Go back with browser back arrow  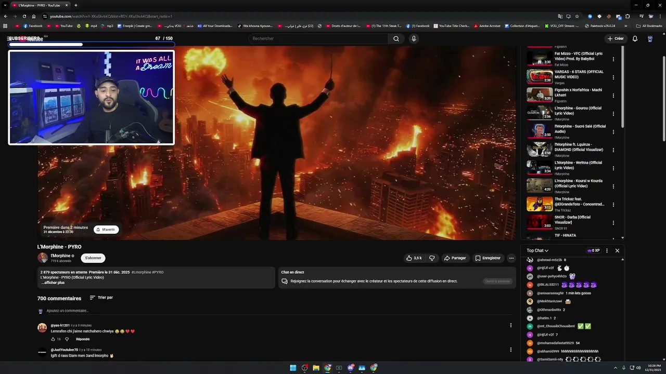(5, 16)
